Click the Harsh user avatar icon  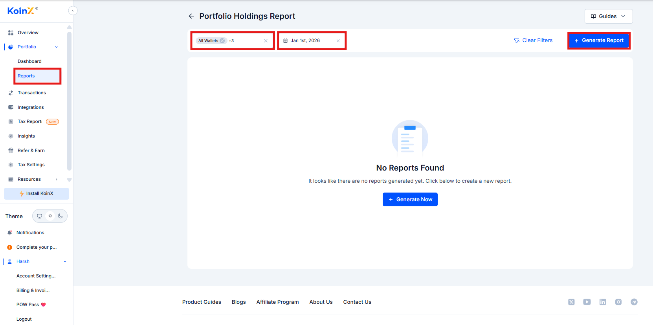[x=10, y=261]
